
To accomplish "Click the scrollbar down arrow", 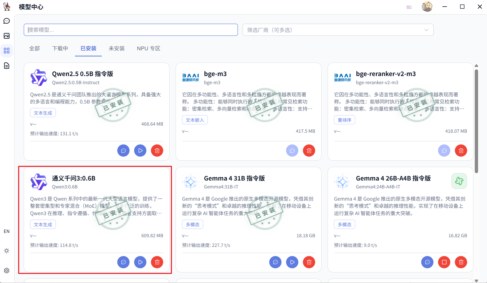I will 476,281.
